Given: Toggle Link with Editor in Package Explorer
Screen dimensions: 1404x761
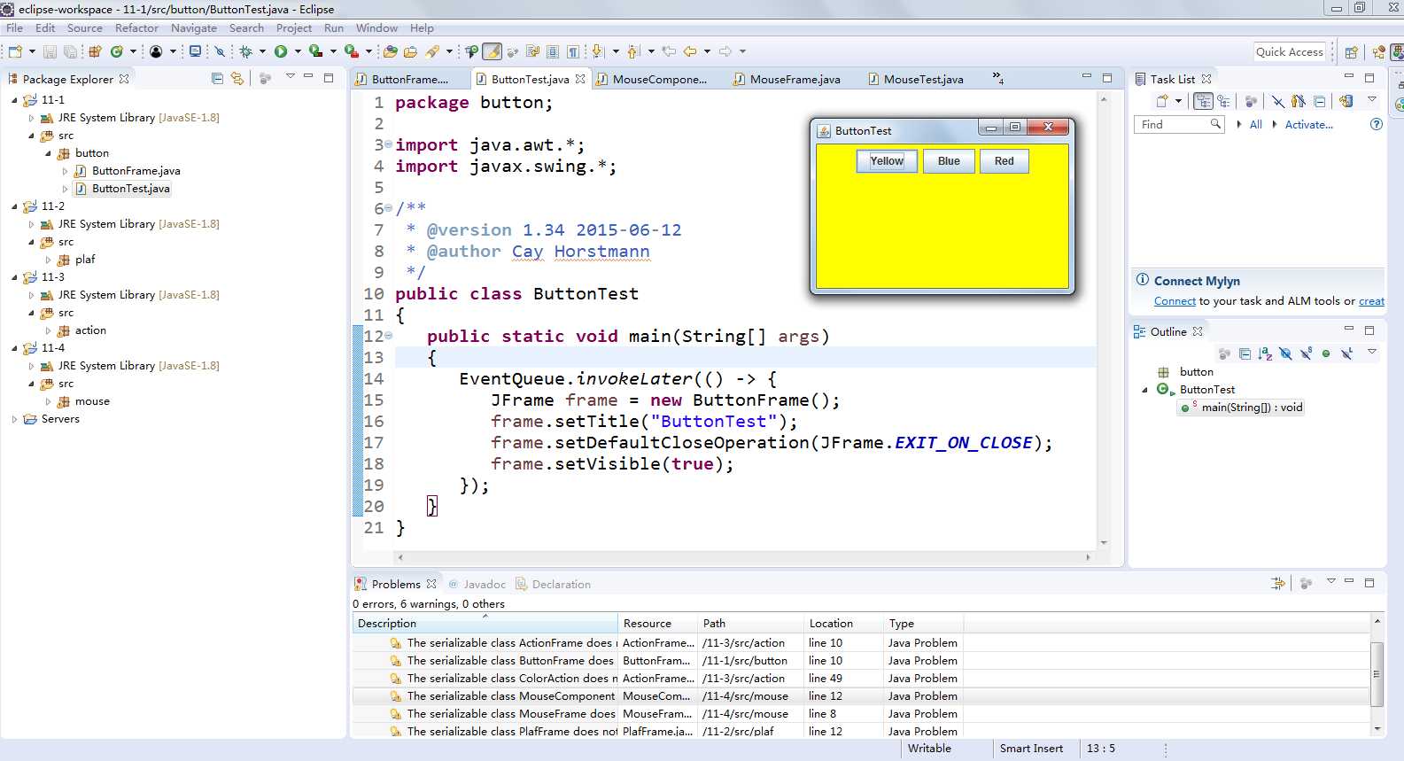Looking at the screenshot, I should (237, 78).
